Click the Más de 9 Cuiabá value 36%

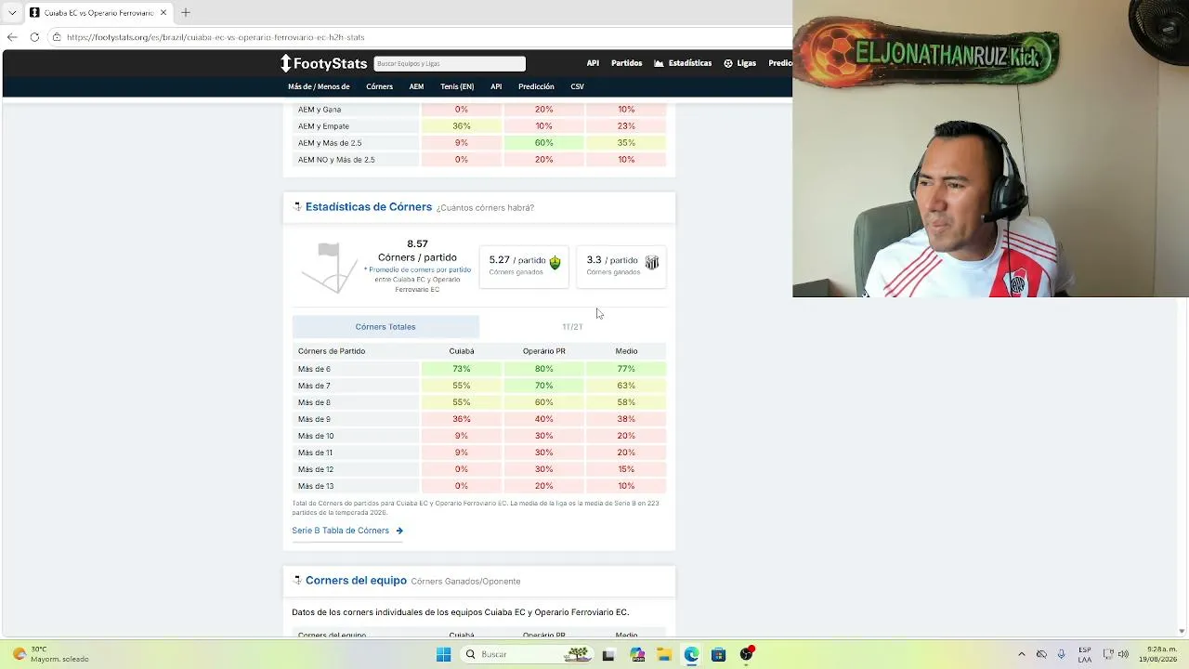(x=462, y=419)
